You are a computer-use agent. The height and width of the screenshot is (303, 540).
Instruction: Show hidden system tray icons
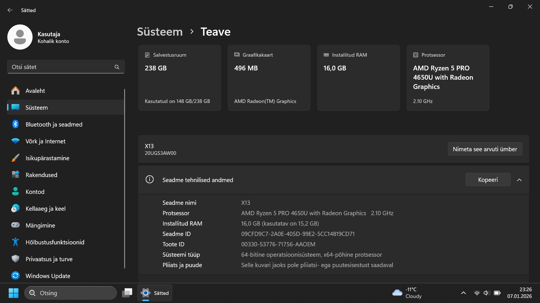pyautogui.click(x=463, y=293)
